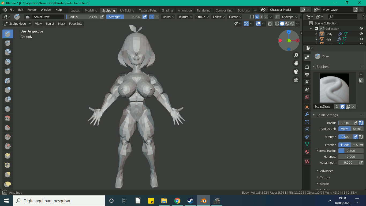The height and width of the screenshot is (206, 366).
Task: Set Radius Unit to Scene
Action: (x=357, y=129)
